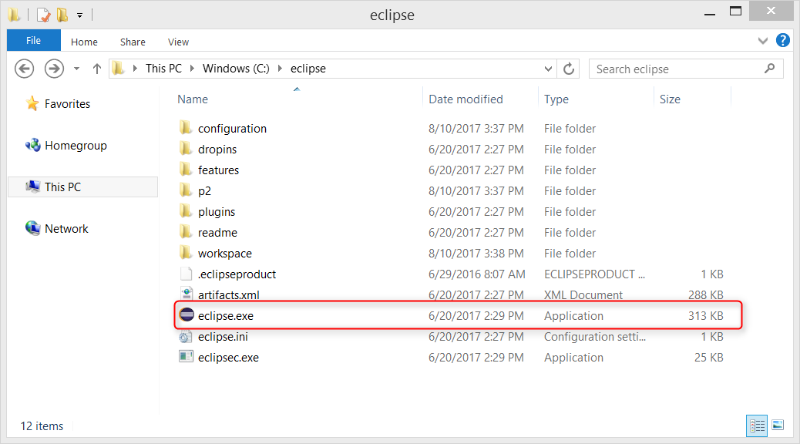
Task: Sort files by the Name column
Action: 193,99
